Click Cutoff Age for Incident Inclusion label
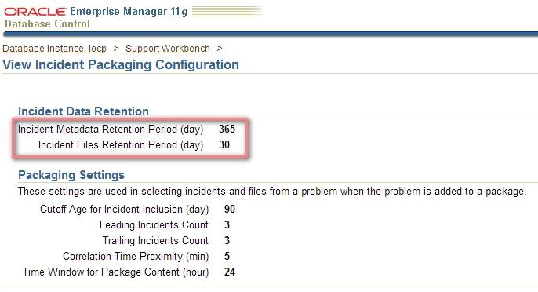 point(124,210)
